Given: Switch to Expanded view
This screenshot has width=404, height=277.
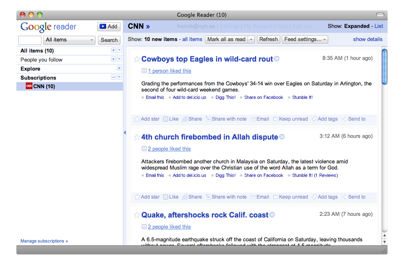Looking at the screenshot, I should pos(356,26).
